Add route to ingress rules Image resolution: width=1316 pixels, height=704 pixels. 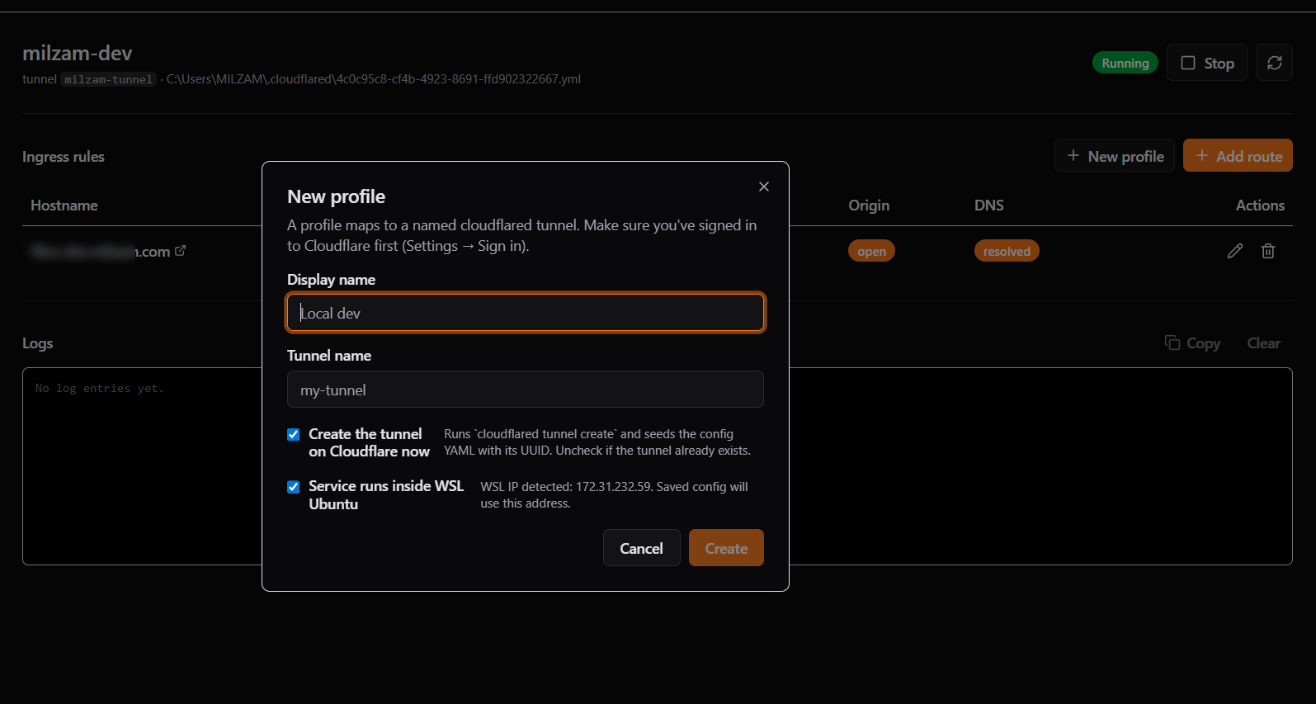(1238, 156)
